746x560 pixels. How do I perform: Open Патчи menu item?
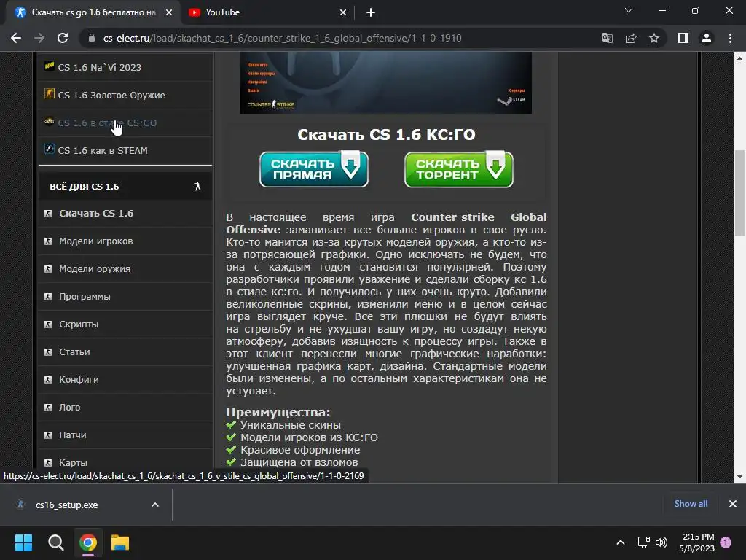(72, 435)
